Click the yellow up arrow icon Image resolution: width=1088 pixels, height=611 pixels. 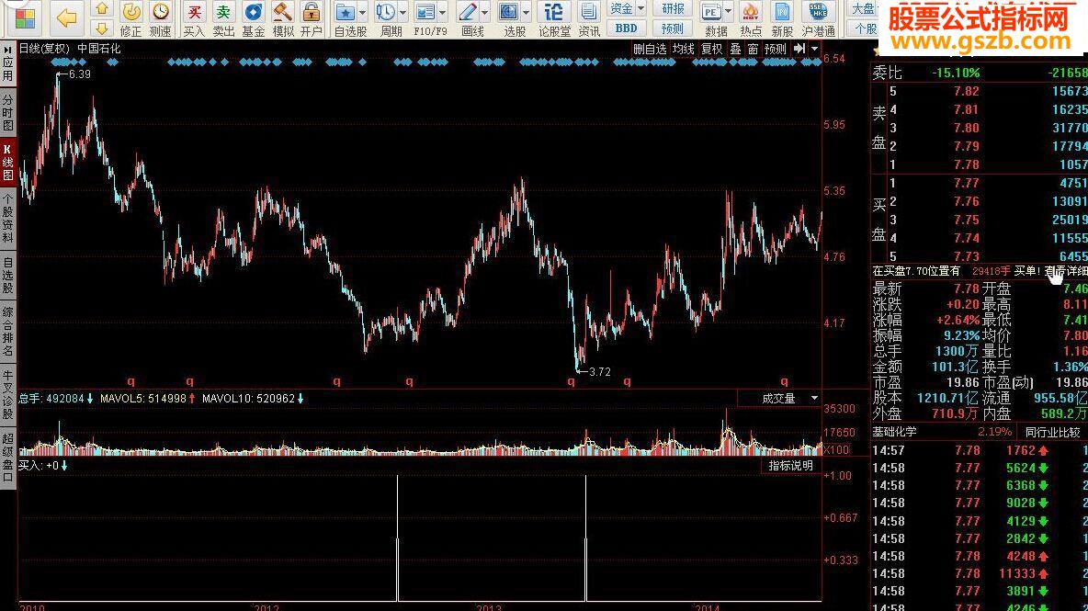102,8
